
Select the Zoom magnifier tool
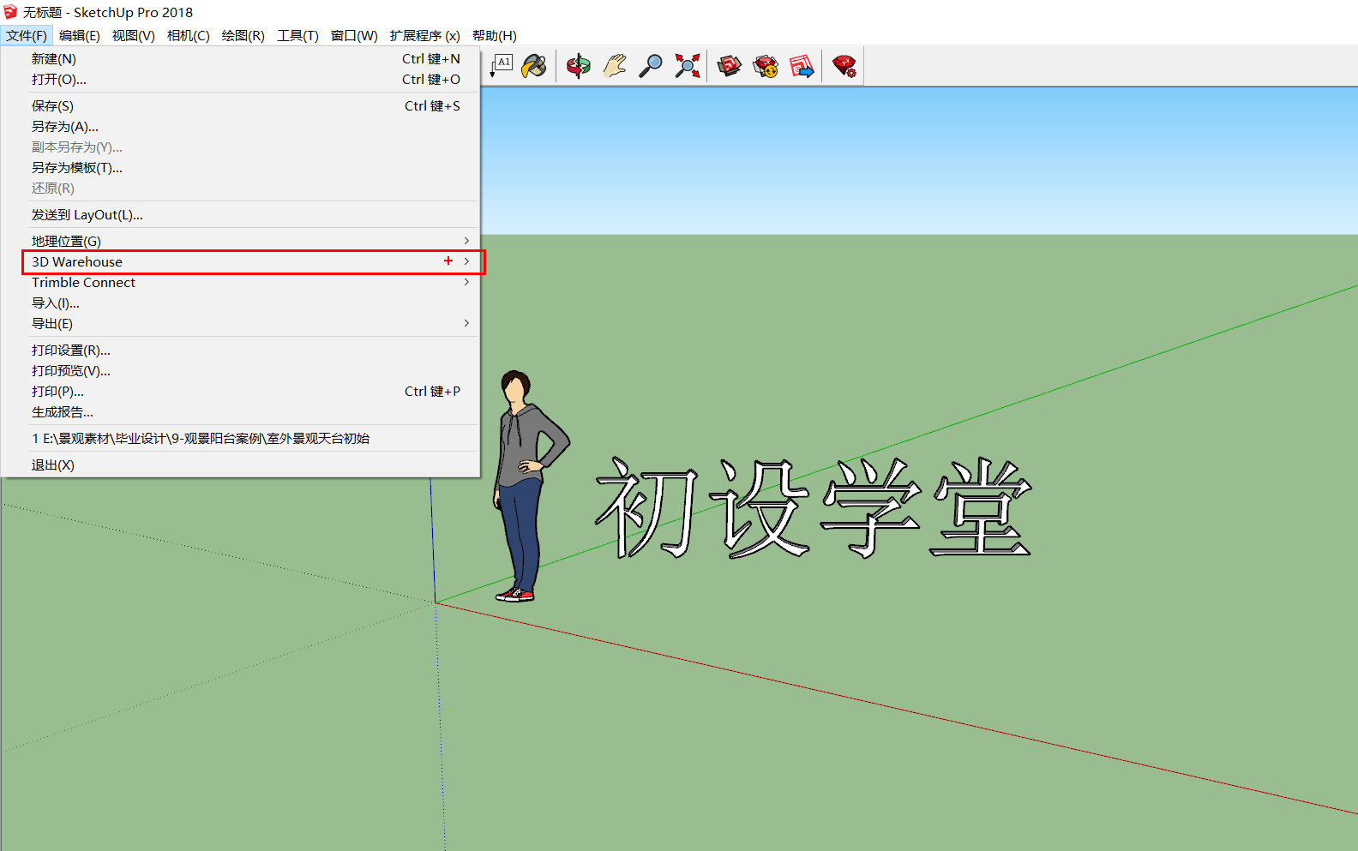pos(651,66)
